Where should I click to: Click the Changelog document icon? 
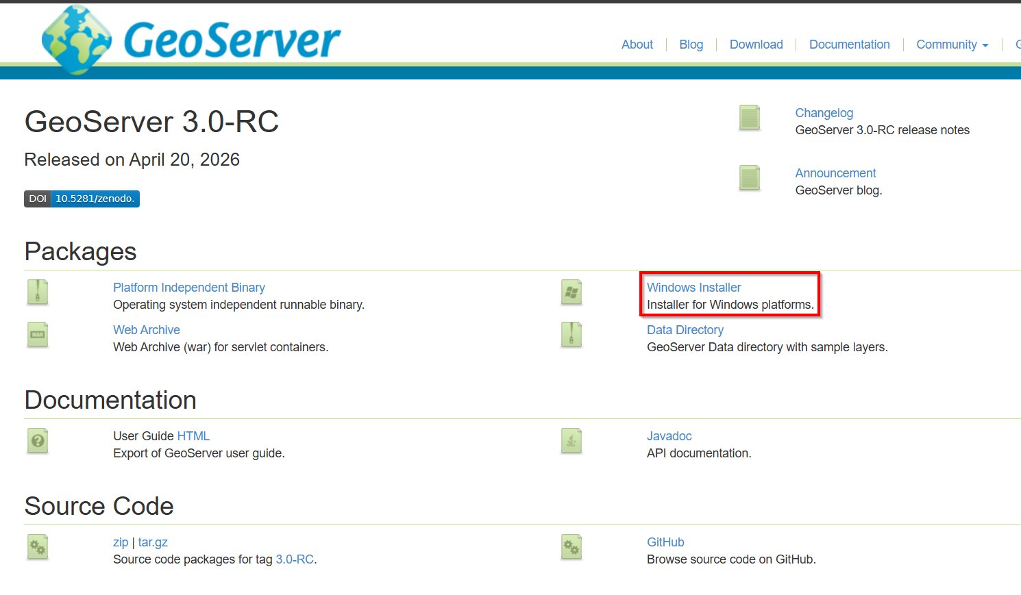click(750, 118)
